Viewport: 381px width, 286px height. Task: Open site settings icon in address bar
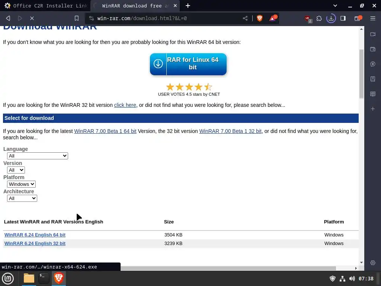[92, 18]
